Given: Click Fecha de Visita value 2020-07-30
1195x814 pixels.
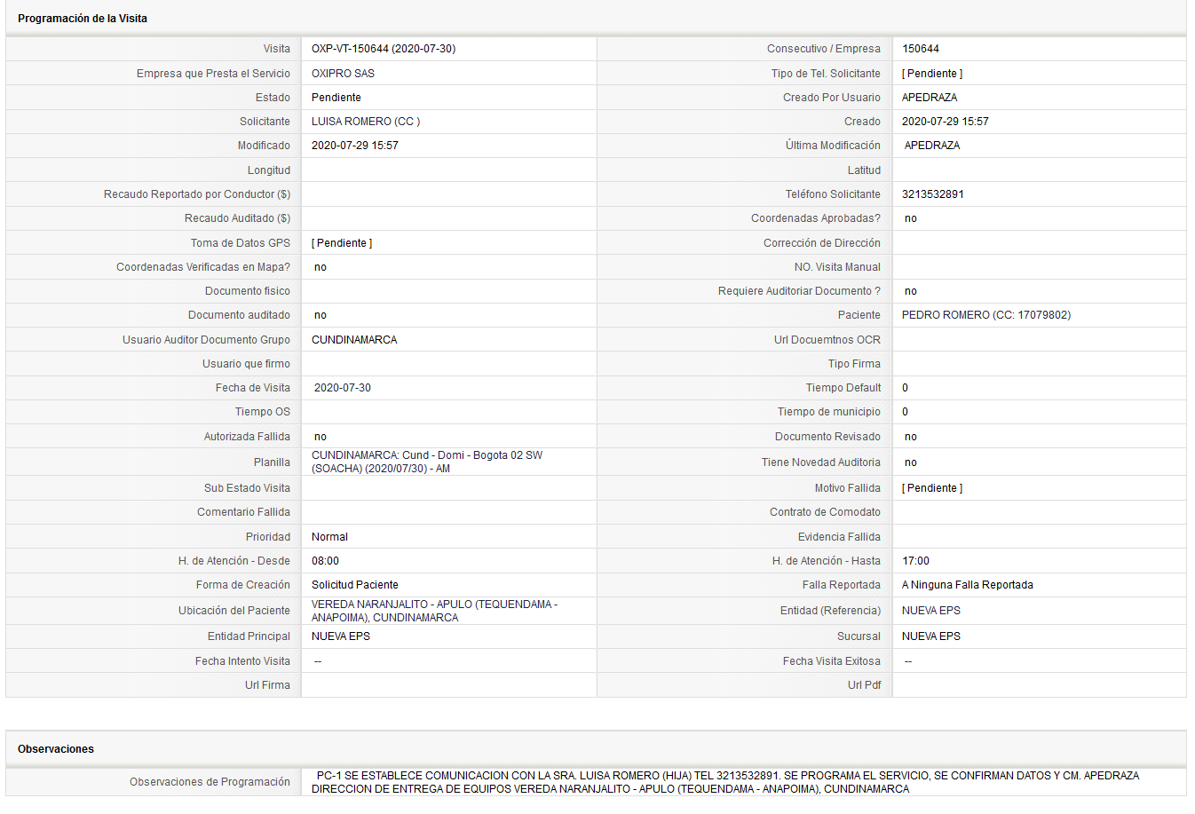Looking at the screenshot, I should click(x=343, y=388).
